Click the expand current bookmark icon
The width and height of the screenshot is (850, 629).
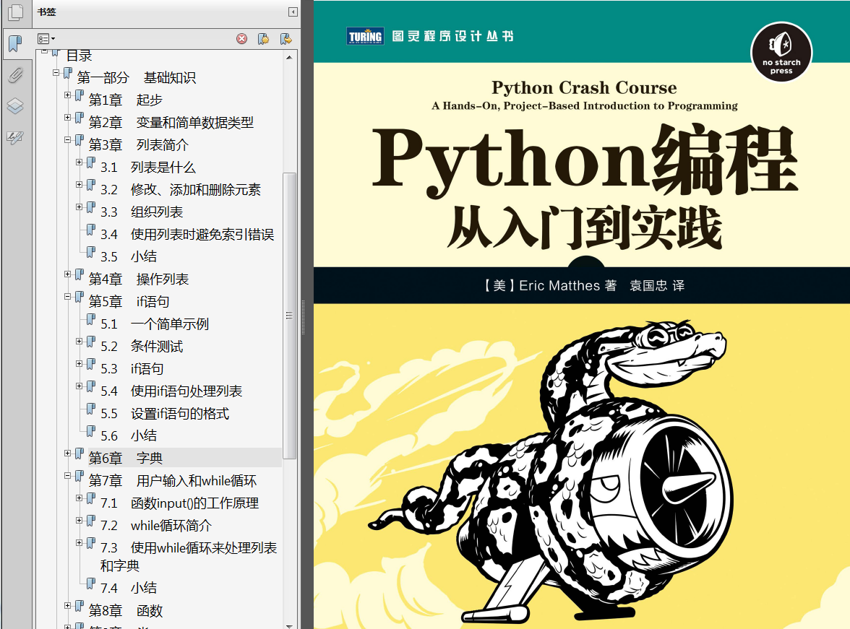pos(286,38)
